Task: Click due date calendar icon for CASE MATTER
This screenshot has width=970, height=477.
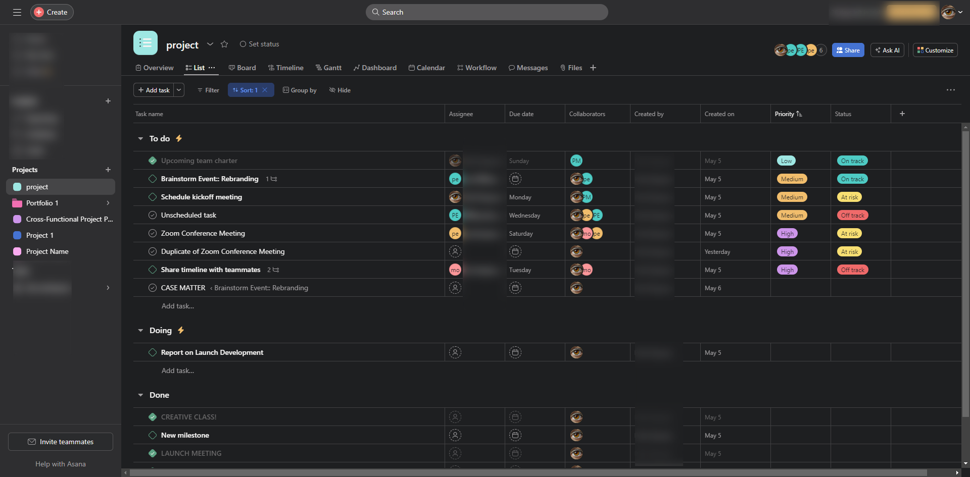Action: tap(515, 288)
